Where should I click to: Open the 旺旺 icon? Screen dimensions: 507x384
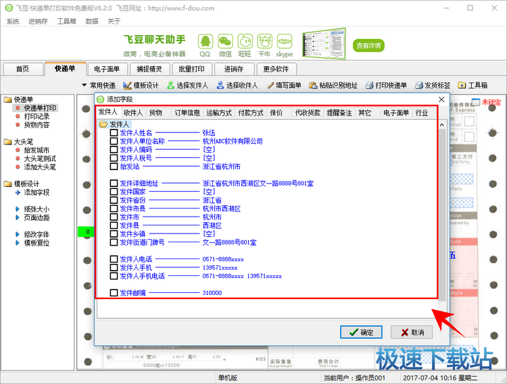pos(245,42)
